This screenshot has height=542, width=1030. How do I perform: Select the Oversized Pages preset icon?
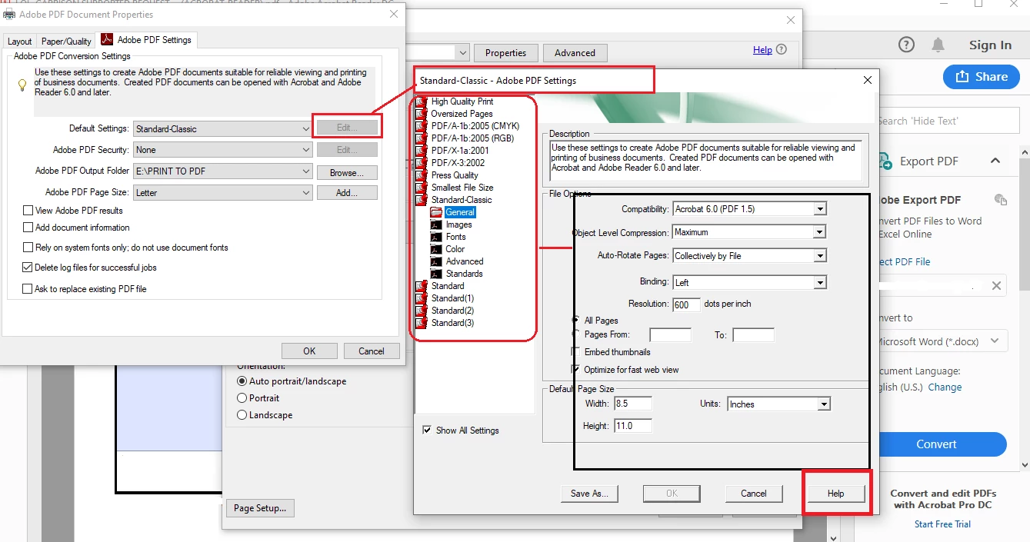click(x=422, y=114)
